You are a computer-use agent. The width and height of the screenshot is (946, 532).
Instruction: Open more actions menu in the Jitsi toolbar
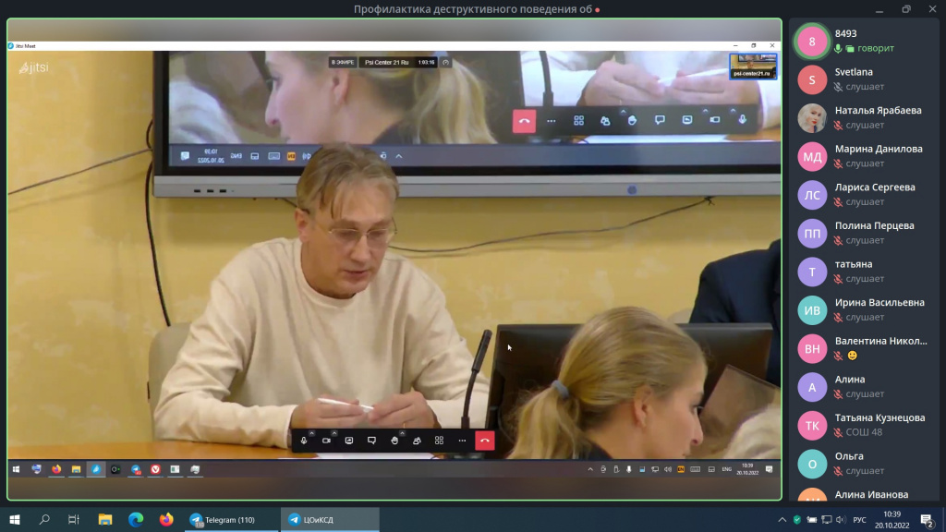pyautogui.click(x=462, y=441)
